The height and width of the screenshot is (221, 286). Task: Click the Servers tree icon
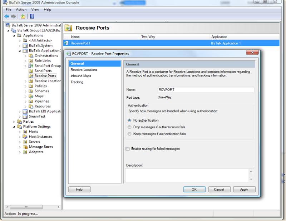tap(25, 142)
